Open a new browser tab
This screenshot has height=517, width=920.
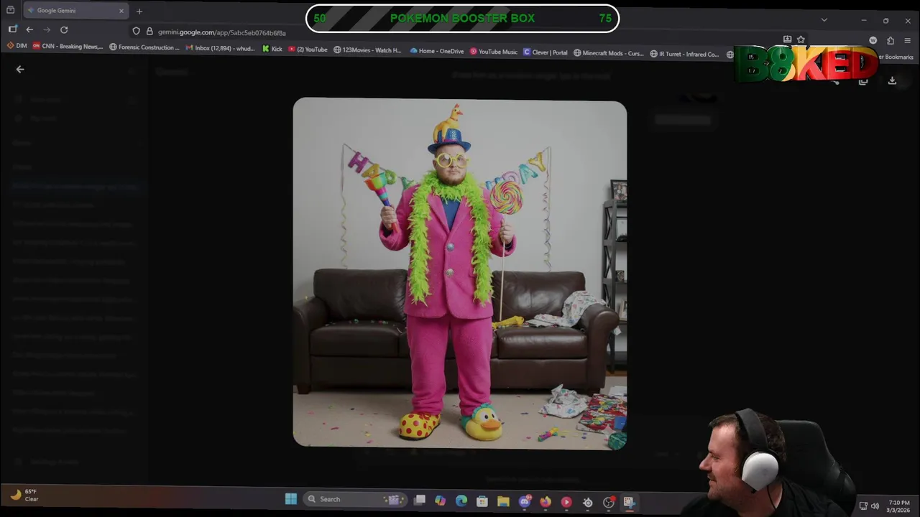click(x=139, y=11)
